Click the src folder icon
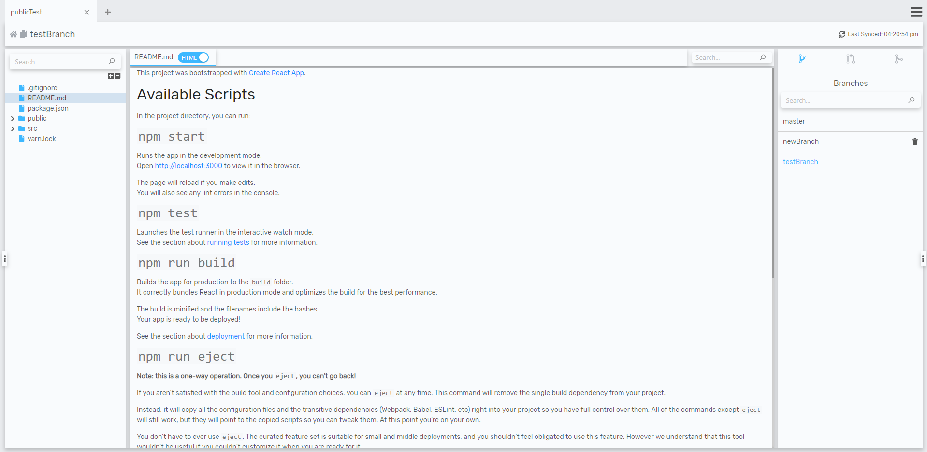 22,128
